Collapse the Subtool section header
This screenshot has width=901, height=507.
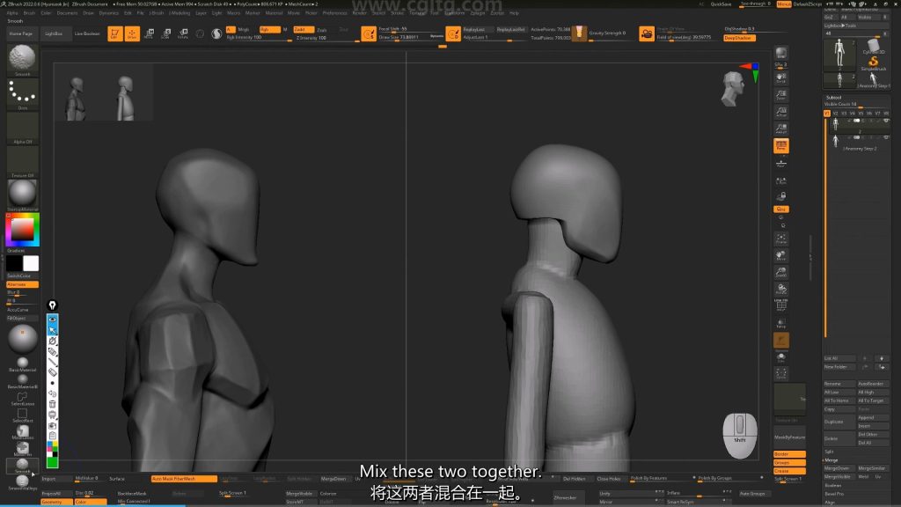click(834, 98)
